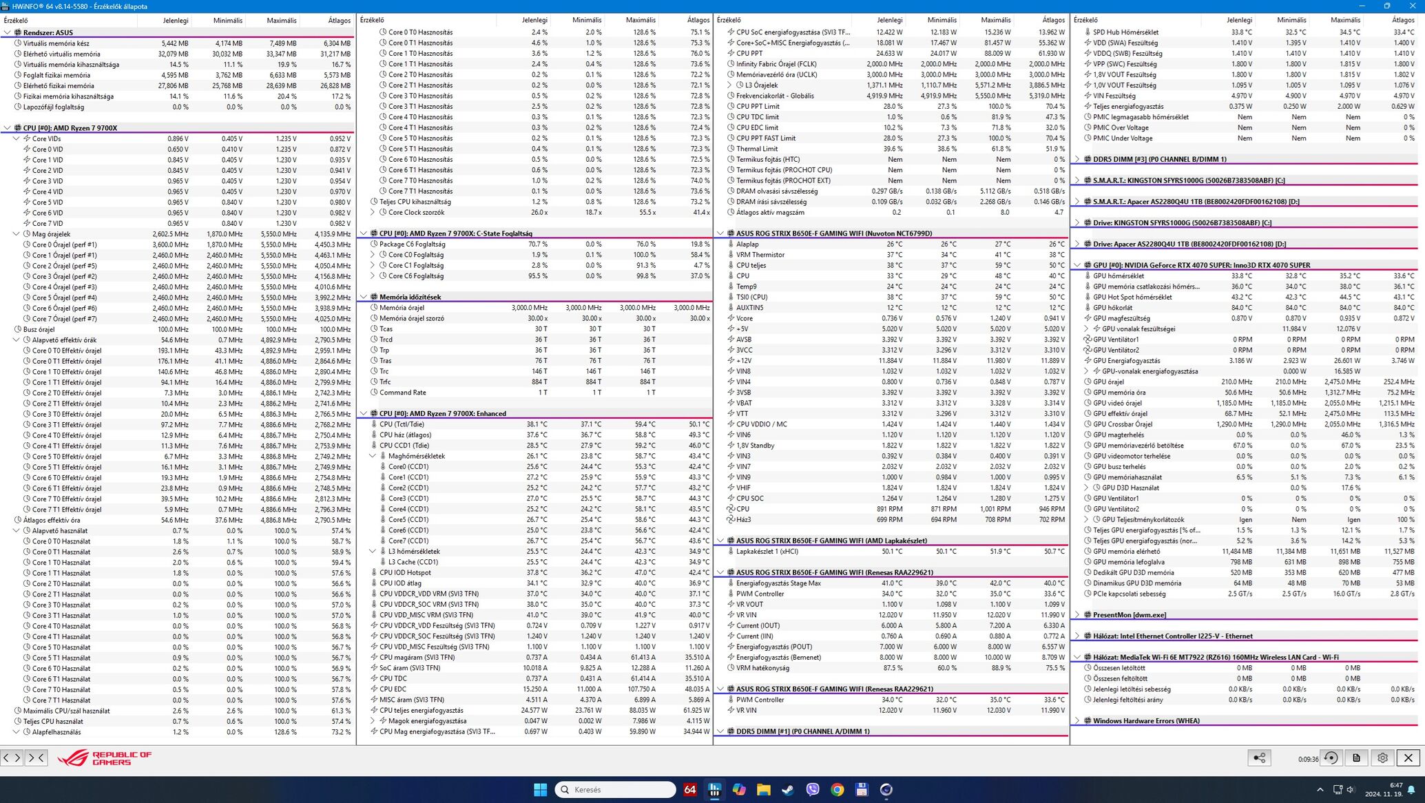Open Copilot from the taskbar

pos(739,789)
